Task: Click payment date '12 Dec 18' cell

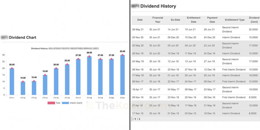Action: (x=210, y=69)
